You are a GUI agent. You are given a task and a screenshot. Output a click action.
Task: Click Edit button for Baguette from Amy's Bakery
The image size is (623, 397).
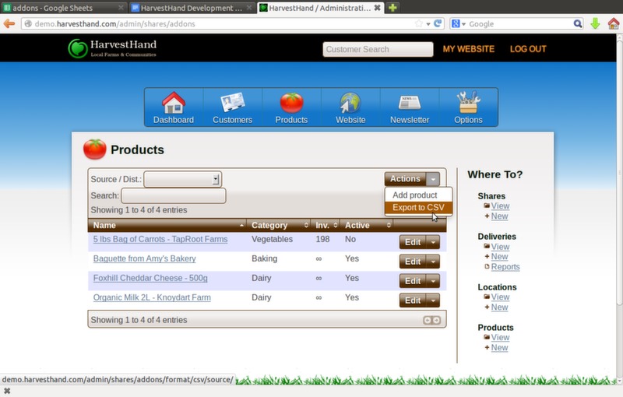412,262
